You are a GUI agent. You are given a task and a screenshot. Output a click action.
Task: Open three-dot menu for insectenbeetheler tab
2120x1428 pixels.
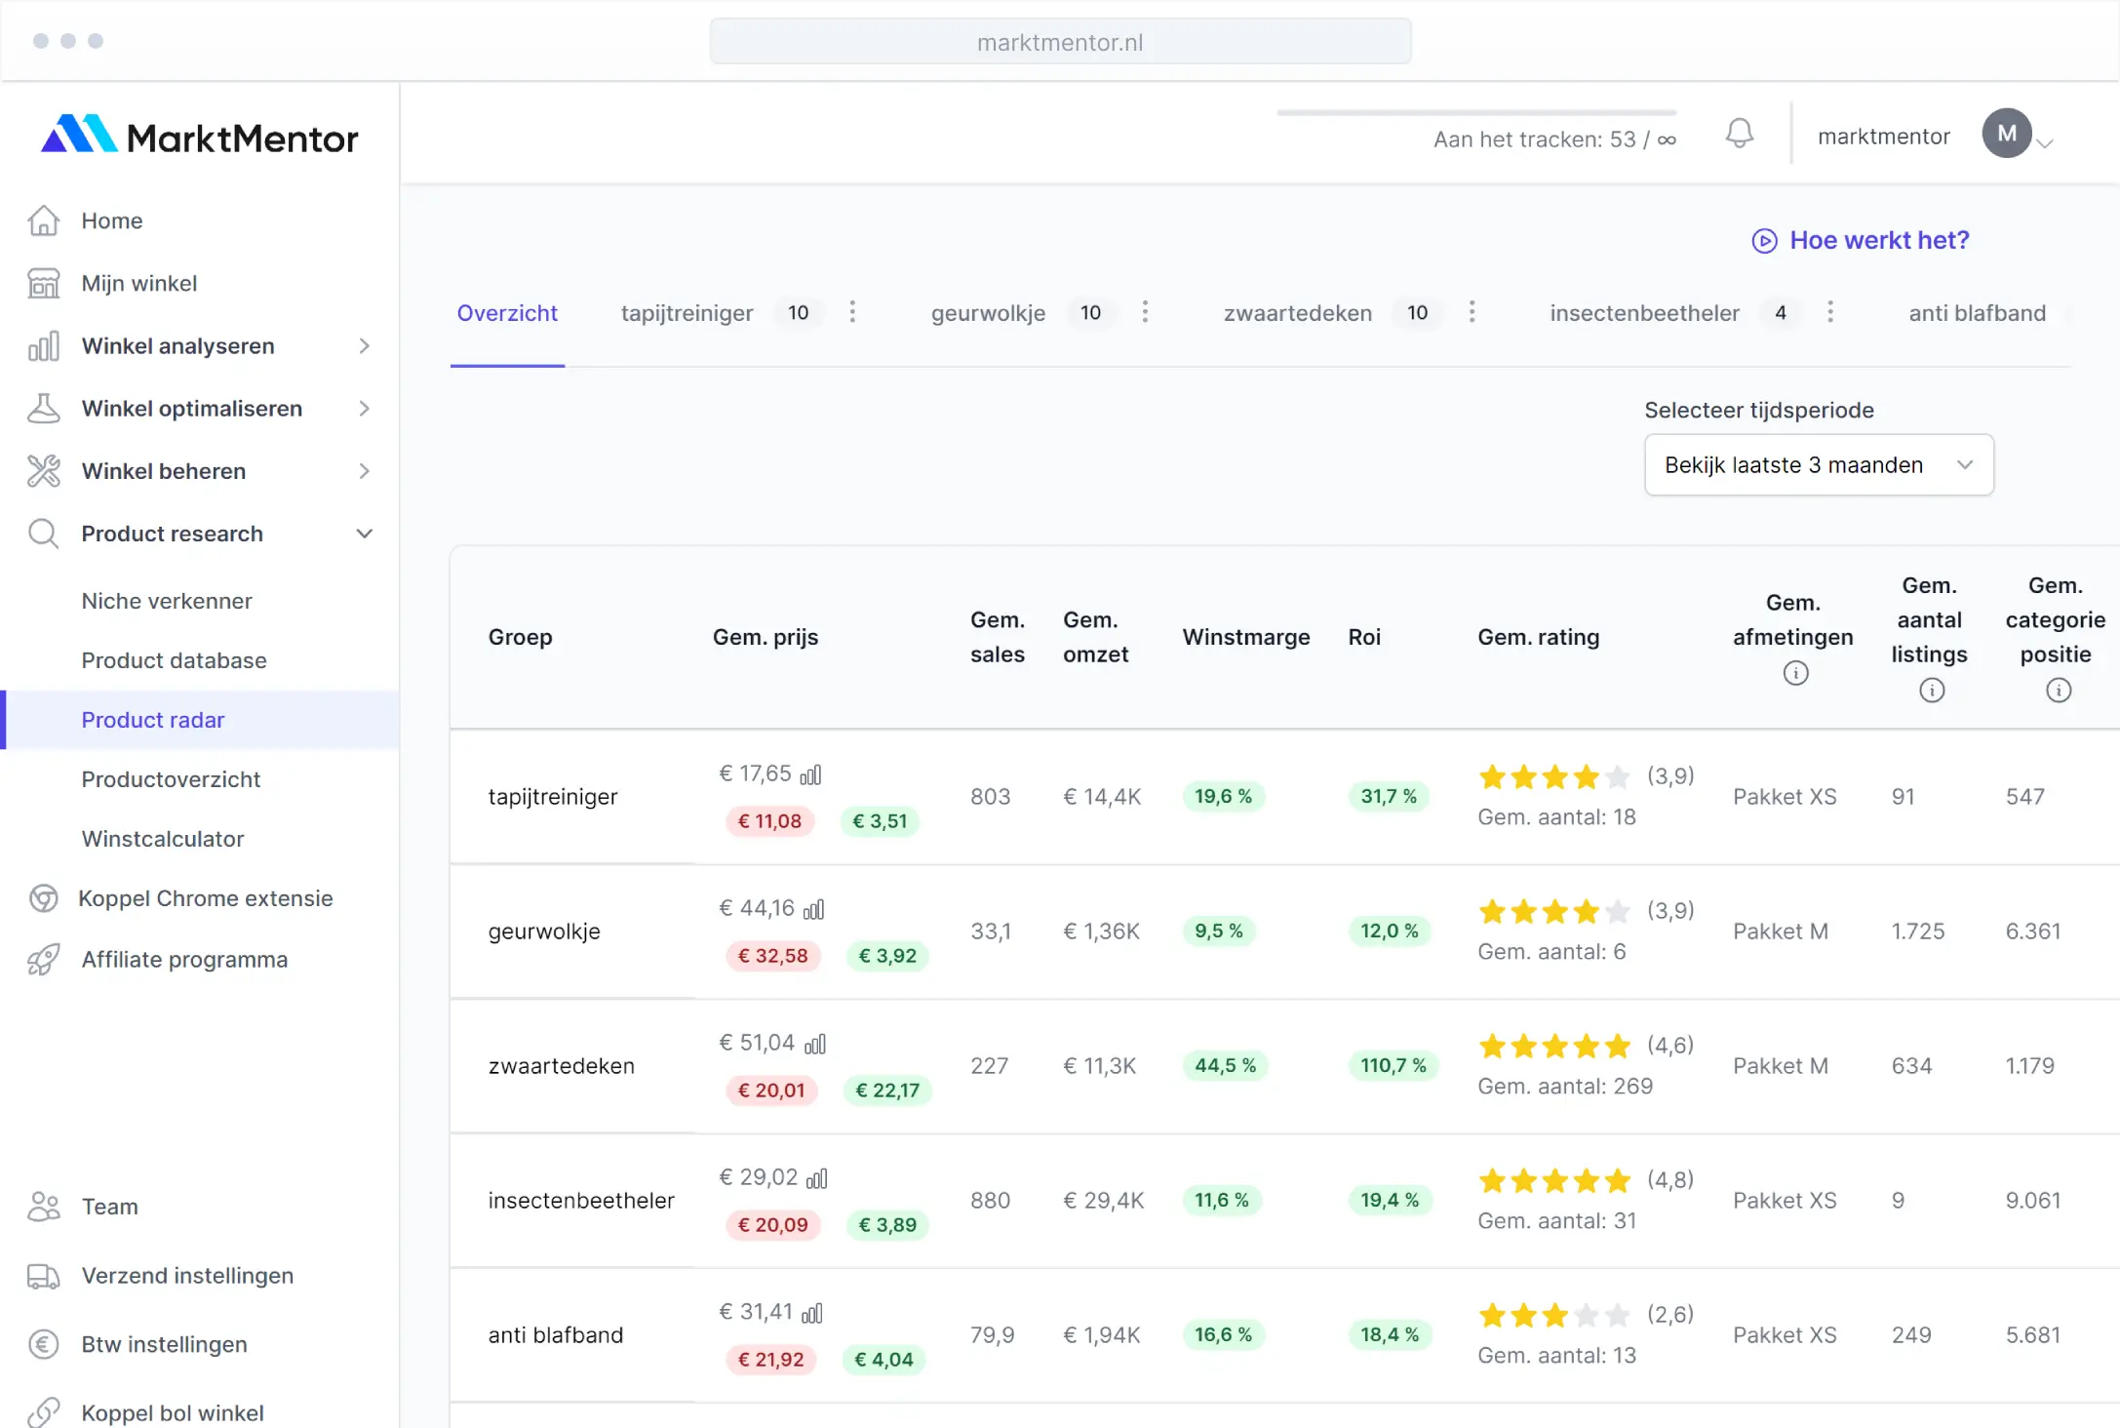1829,312
